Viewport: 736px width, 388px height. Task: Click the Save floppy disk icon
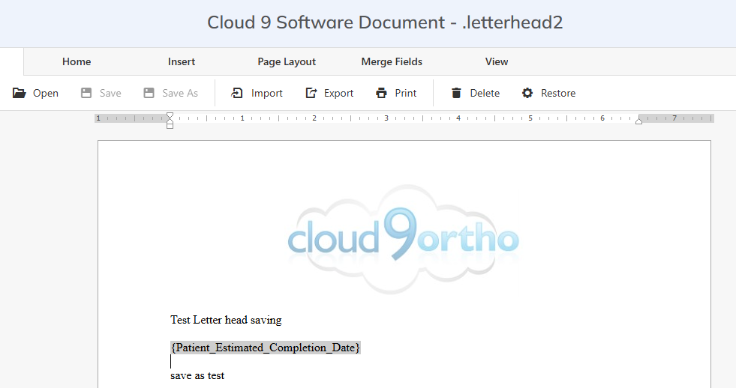click(86, 93)
